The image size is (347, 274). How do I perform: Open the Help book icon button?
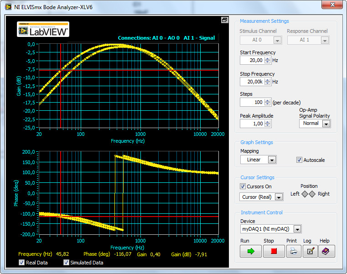[326, 251]
